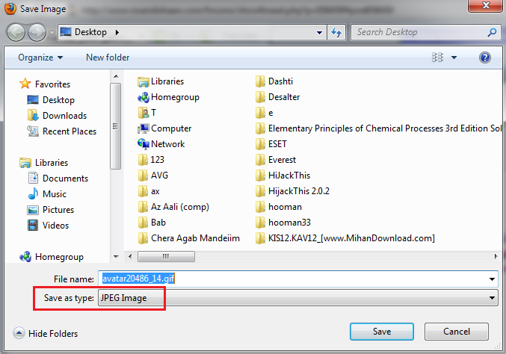Click the Change your view icon
The image size is (506, 354).
coord(438,58)
